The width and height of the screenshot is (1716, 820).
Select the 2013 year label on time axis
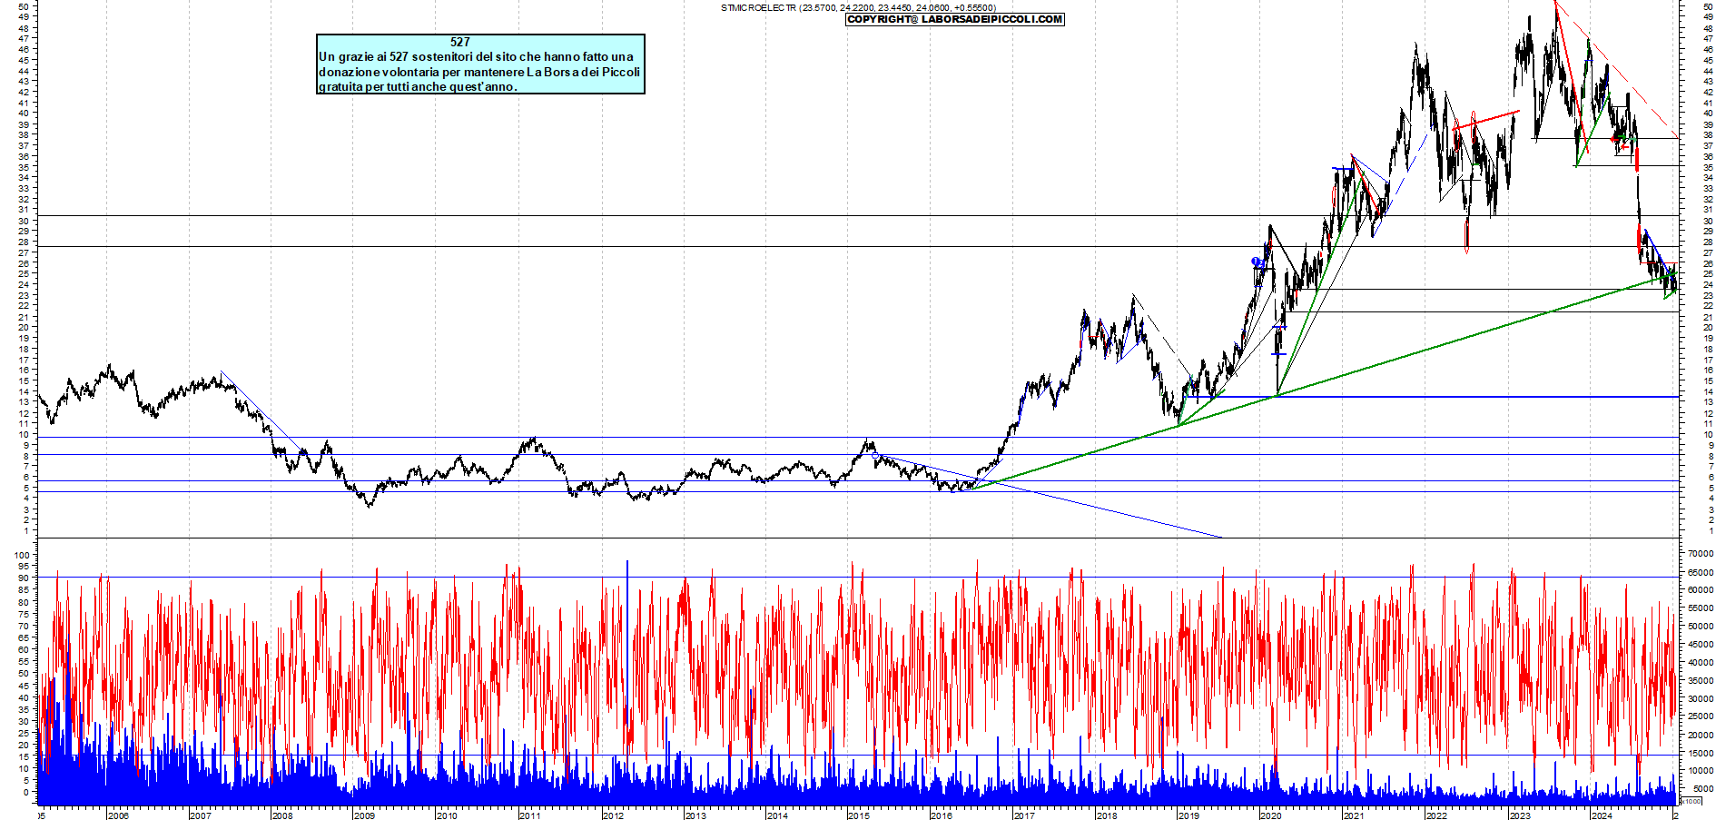[x=695, y=815]
